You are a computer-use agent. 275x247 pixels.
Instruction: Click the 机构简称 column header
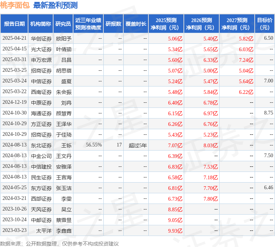click(41, 24)
